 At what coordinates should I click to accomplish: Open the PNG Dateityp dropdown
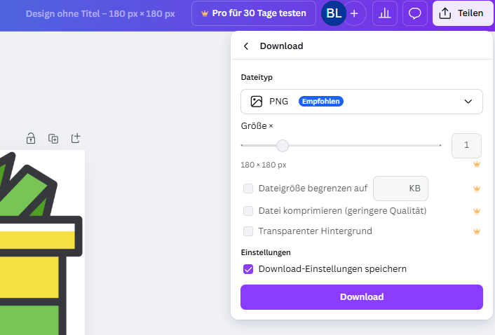[362, 102]
